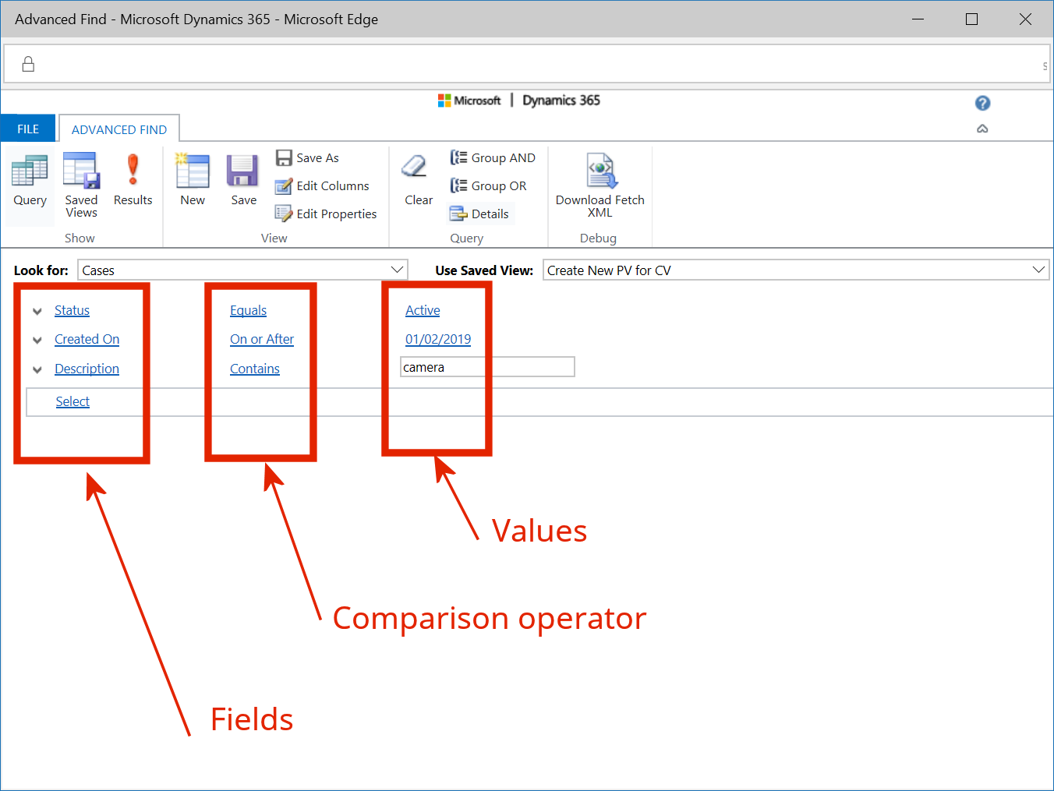The height and width of the screenshot is (791, 1054).
Task: Click Select to add a field
Action: pyautogui.click(x=73, y=401)
